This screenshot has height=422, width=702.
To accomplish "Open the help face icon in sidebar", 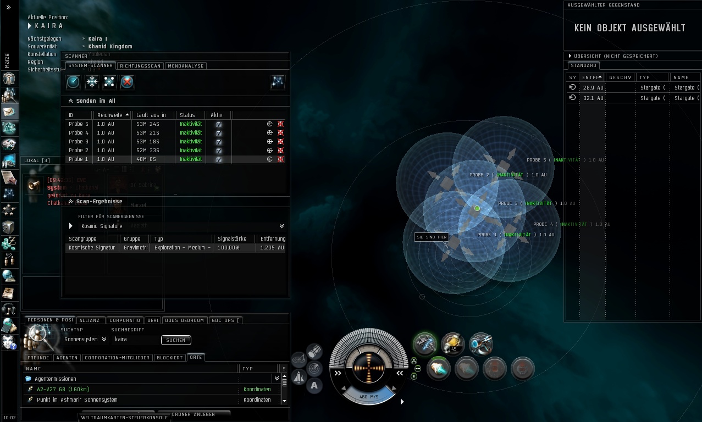I will [9, 342].
